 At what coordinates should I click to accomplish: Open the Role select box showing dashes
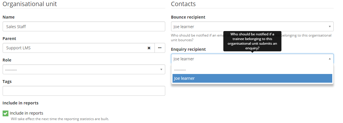click(x=81, y=69)
